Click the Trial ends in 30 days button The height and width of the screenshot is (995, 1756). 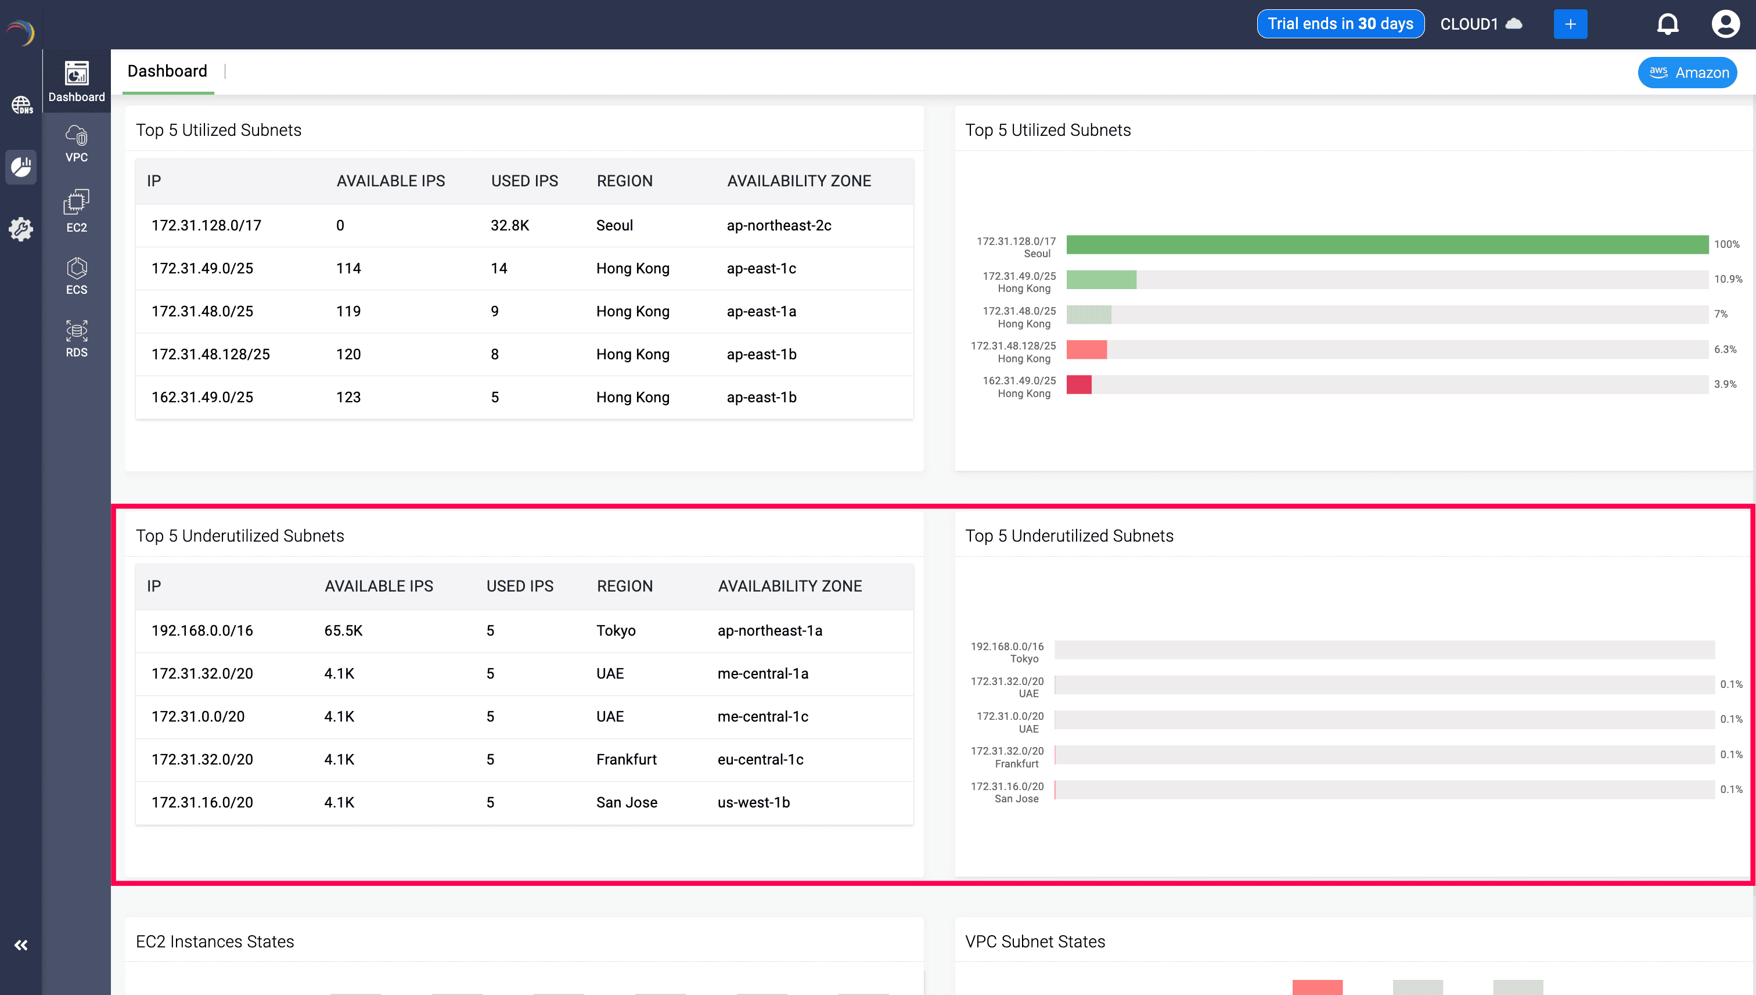(1340, 23)
